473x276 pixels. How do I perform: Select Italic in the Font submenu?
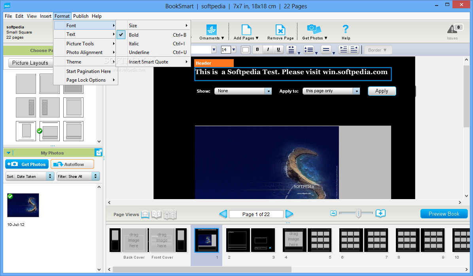point(153,44)
